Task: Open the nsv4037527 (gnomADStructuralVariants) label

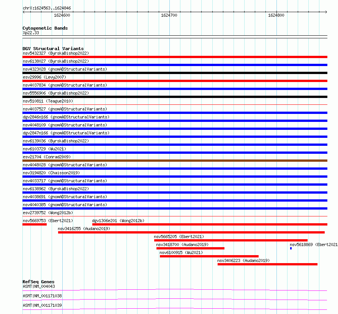Action: tap(65, 109)
